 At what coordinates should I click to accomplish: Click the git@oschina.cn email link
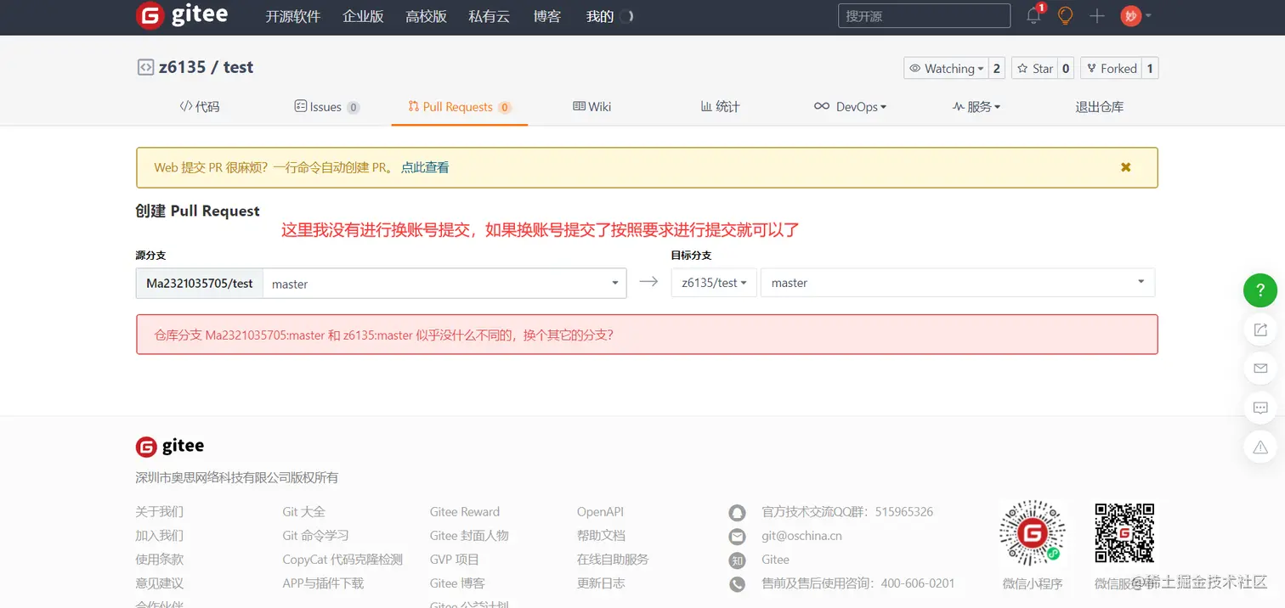[801, 536]
